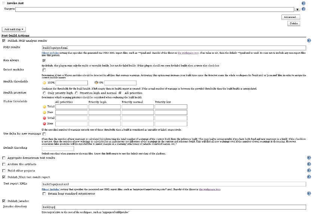Click the Default Encoding input field
The image size is (314, 214).
click(58, 148)
